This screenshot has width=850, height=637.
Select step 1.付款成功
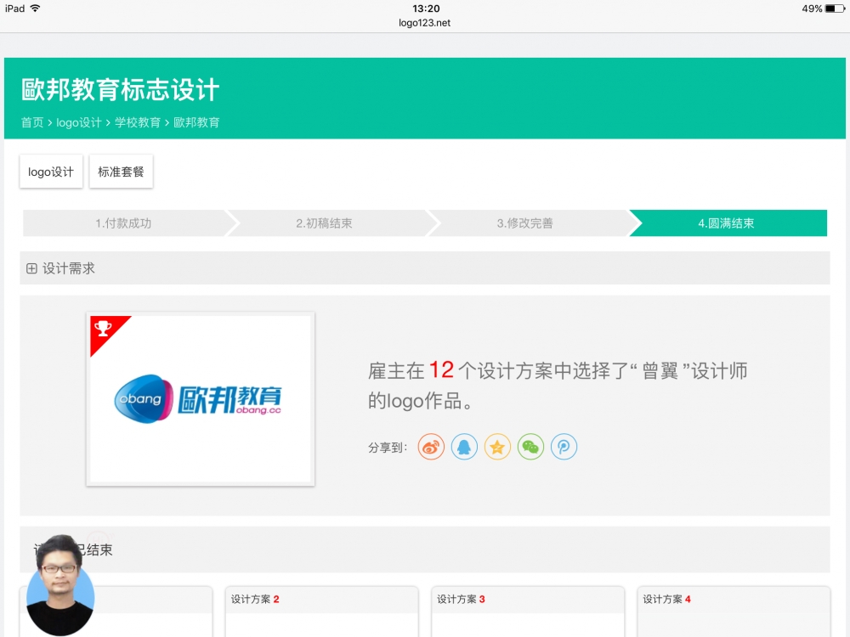pyautogui.click(x=123, y=223)
